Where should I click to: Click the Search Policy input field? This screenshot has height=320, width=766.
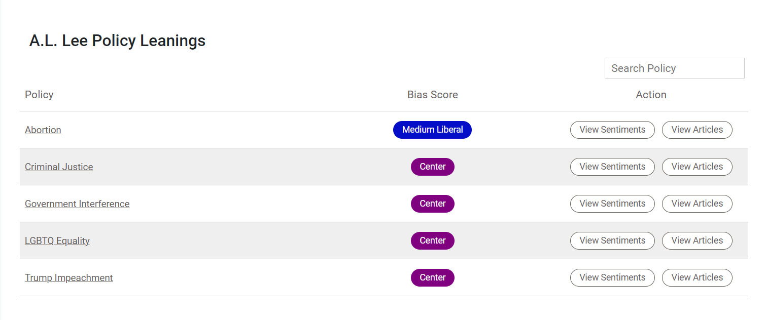tap(674, 68)
